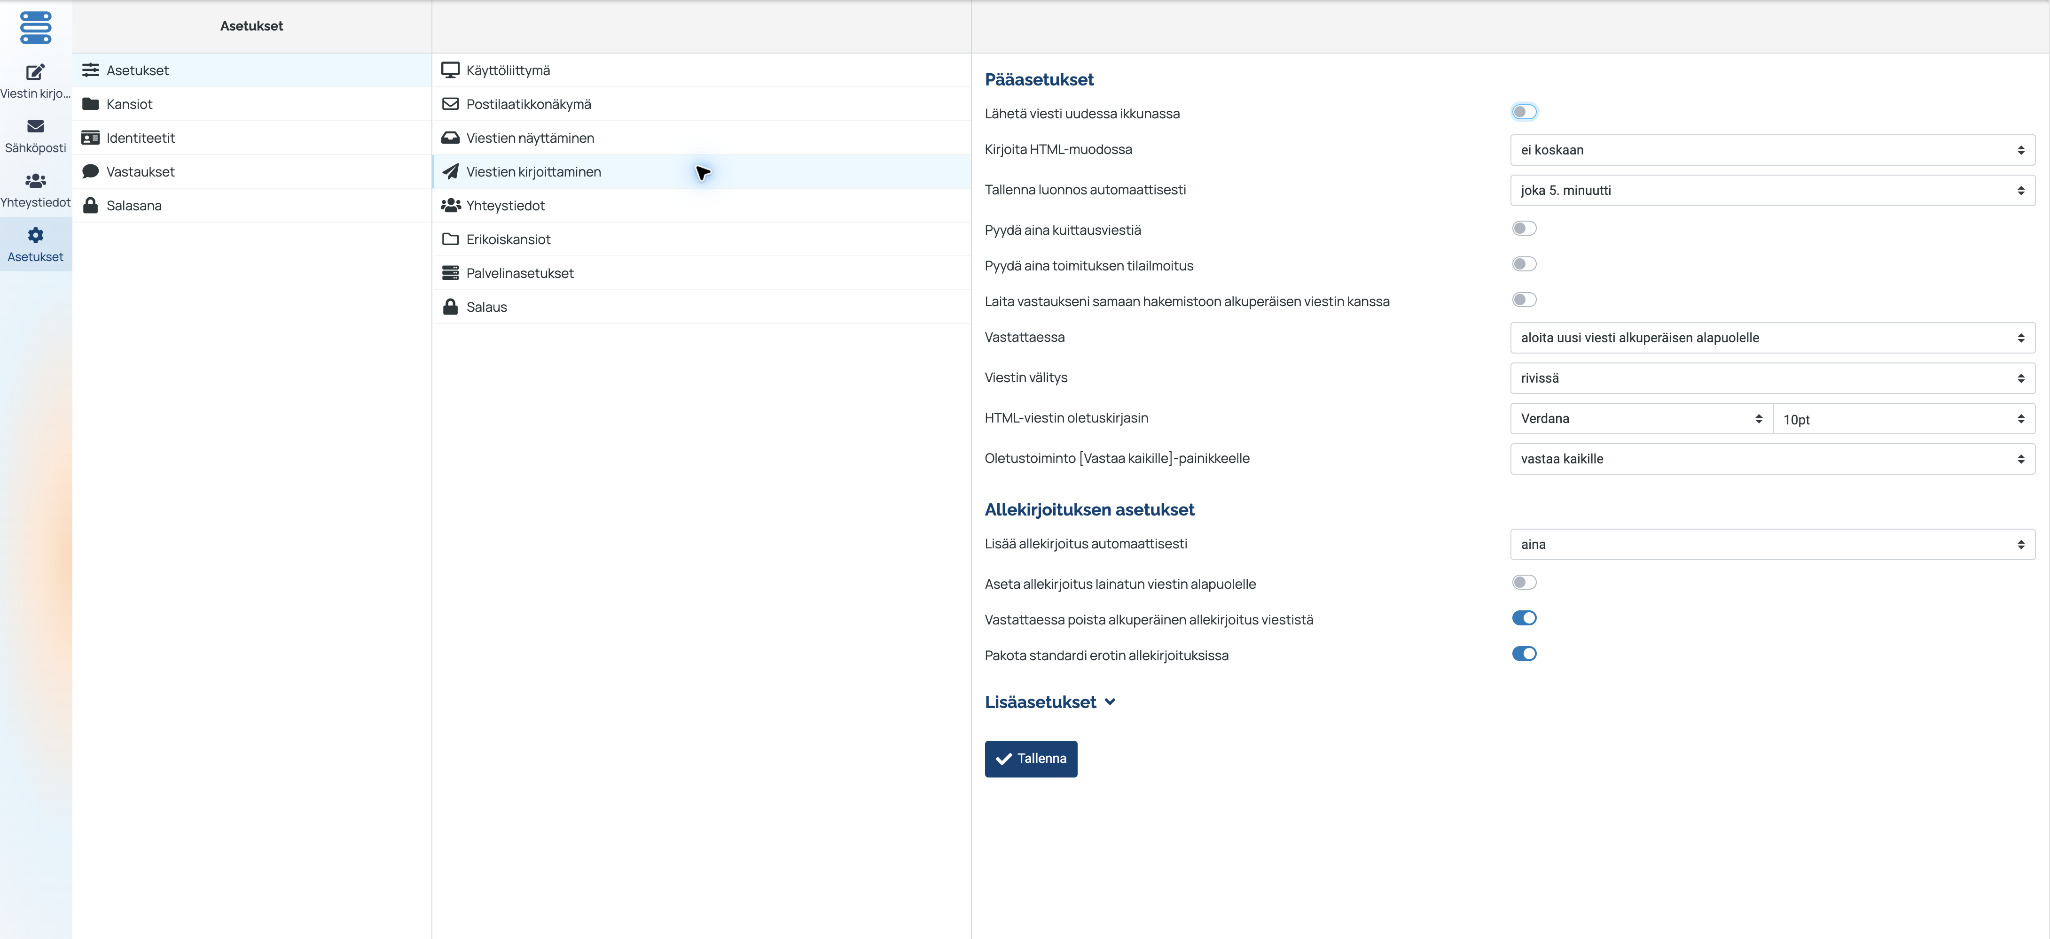
Task: Open Kirjoita HTML-muodossa dropdown
Action: pos(1772,149)
